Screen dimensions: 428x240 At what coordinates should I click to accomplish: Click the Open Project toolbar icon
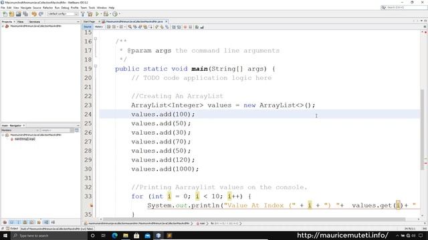click(18, 14)
